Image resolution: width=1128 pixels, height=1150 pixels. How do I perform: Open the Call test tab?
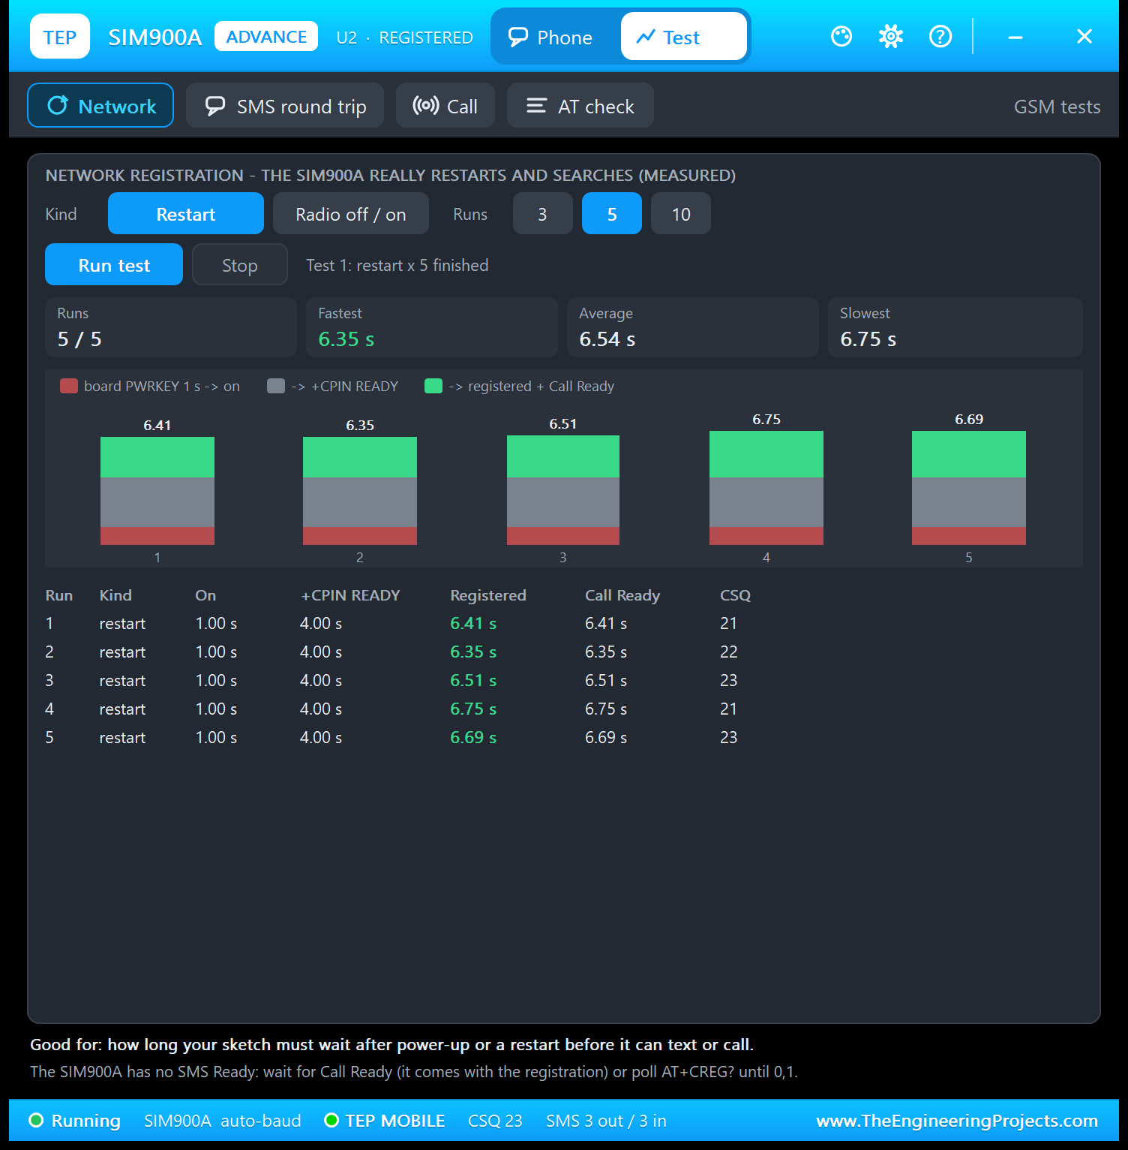pos(445,105)
